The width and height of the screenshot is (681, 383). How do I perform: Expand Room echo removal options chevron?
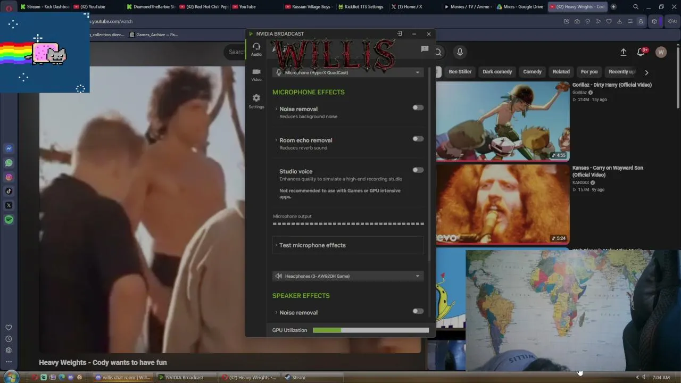pos(276,140)
